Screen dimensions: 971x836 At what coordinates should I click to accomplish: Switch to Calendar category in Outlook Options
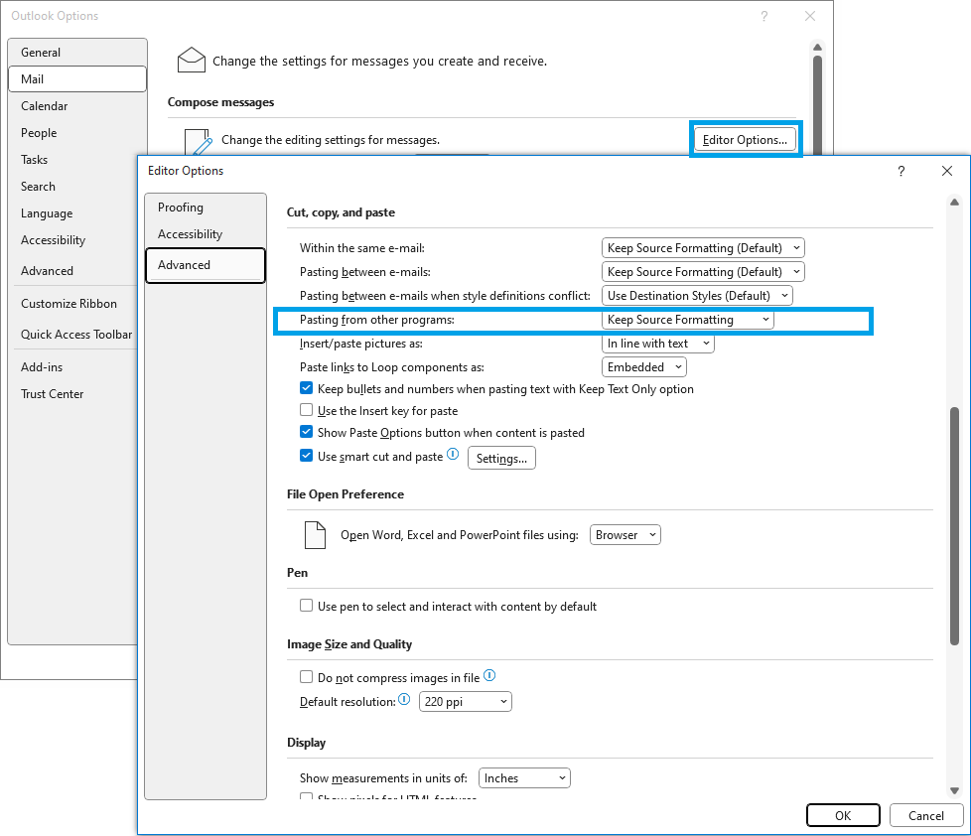pyautogui.click(x=45, y=106)
